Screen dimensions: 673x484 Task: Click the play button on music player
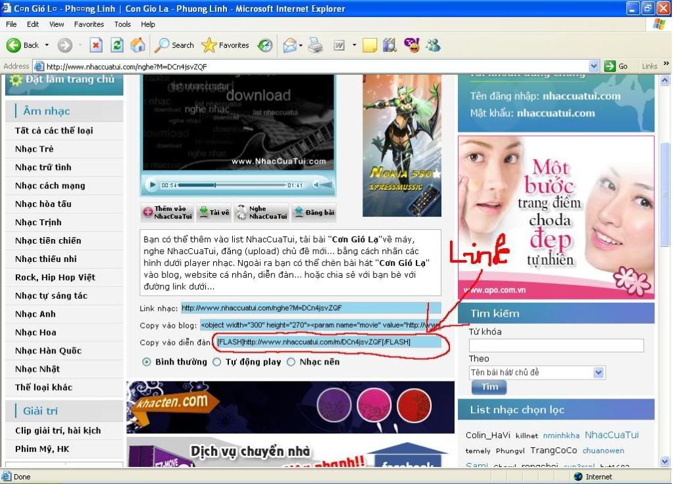[x=152, y=185]
